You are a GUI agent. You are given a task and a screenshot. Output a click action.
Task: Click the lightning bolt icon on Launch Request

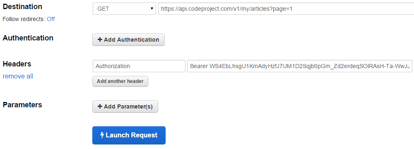tap(102, 135)
